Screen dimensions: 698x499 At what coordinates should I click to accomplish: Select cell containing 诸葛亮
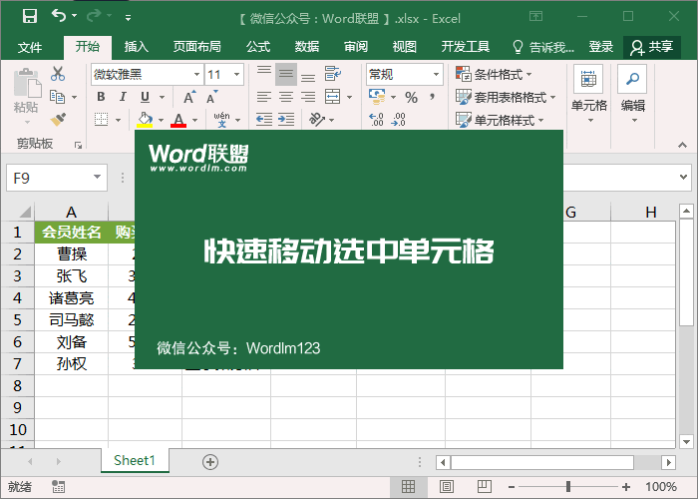(71, 297)
